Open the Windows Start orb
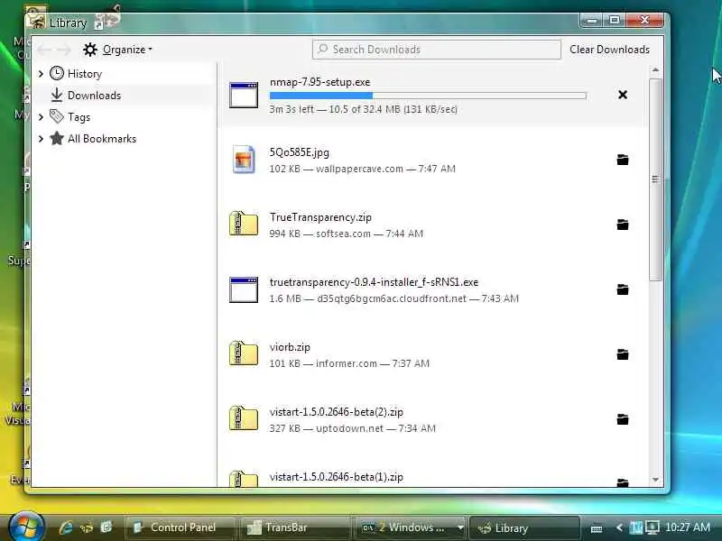The height and width of the screenshot is (541, 722). 26,527
